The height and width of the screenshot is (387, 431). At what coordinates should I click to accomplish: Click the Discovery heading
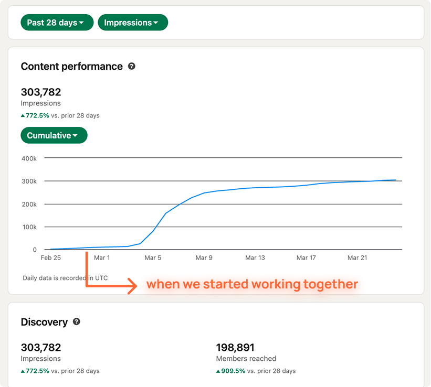(44, 322)
